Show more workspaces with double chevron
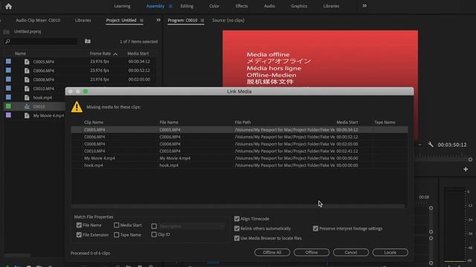Viewport: 476px width, 267px height. [x=364, y=6]
